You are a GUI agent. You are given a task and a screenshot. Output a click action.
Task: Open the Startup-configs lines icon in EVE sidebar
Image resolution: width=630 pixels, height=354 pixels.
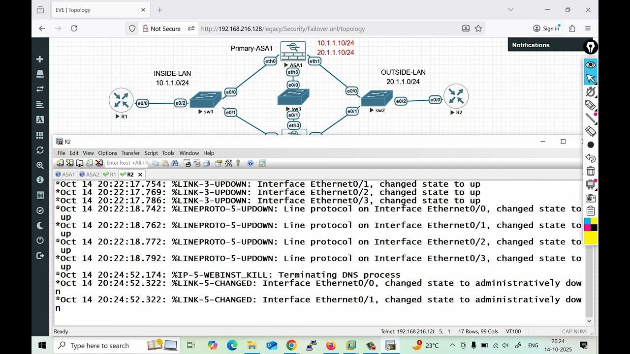click(40, 104)
